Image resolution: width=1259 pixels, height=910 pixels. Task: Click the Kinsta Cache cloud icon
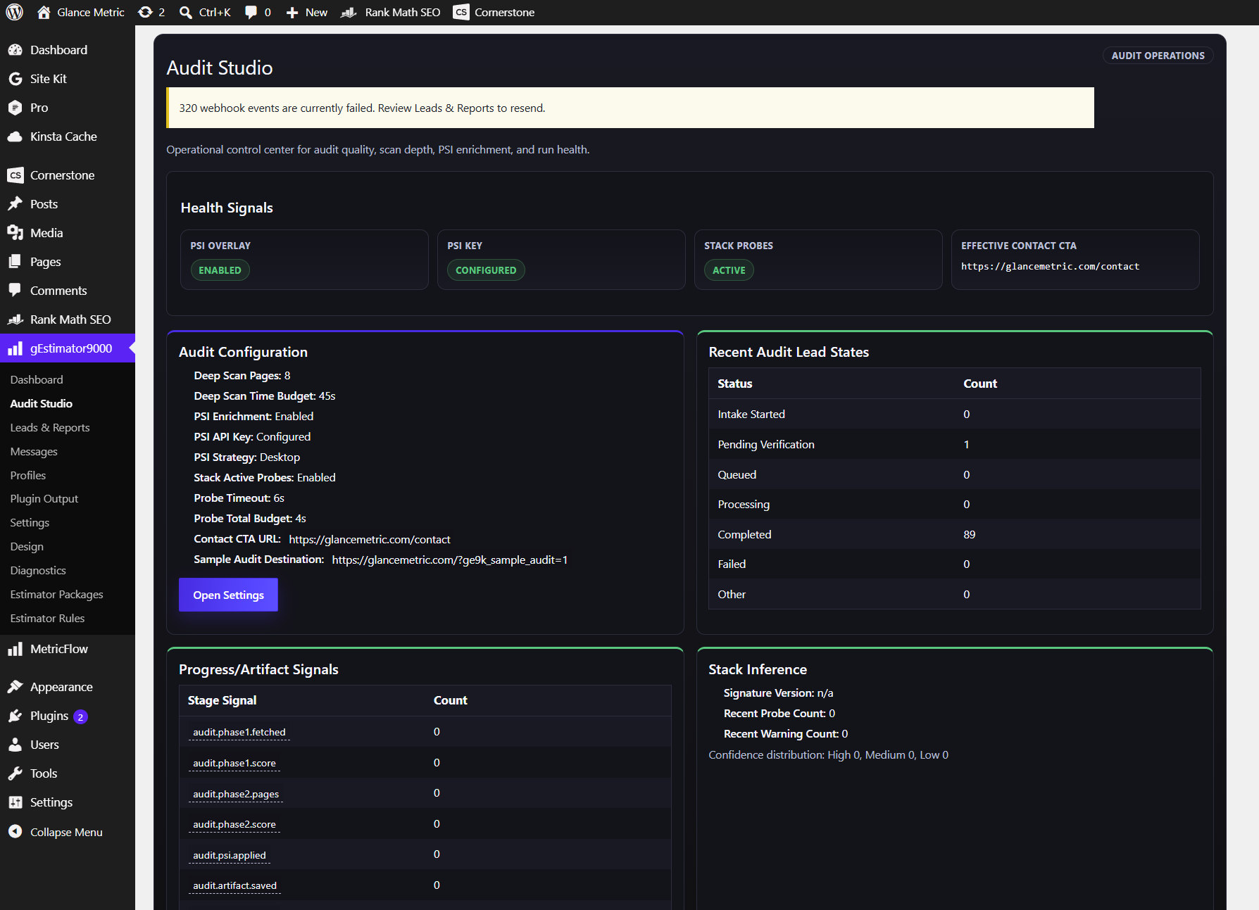pyautogui.click(x=15, y=137)
